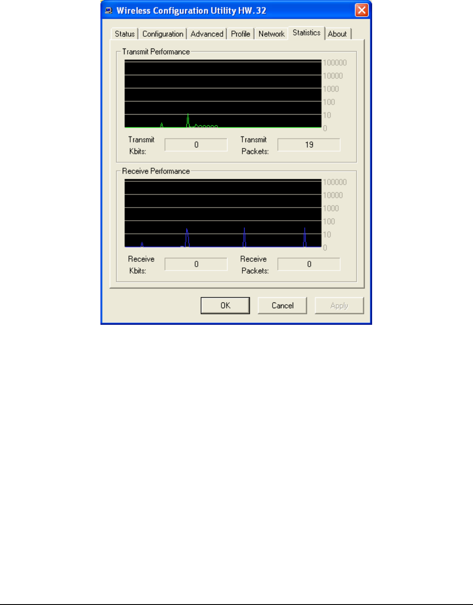This screenshot has height=605, width=473.
Task: Click the Transmit Kbits label
Action: click(141, 145)
